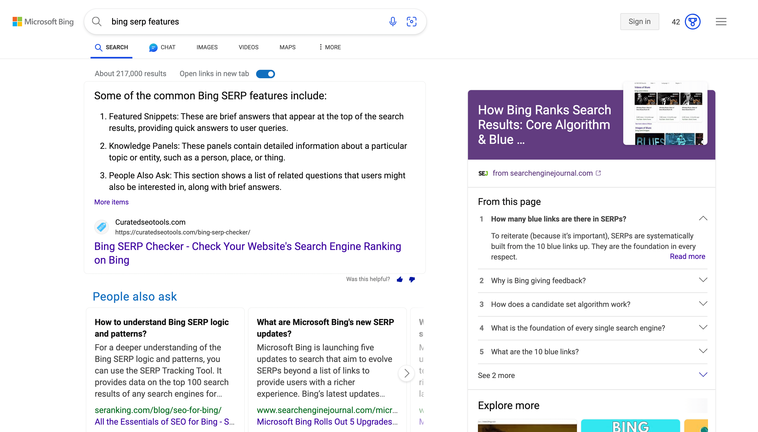Viewport: 758px width, 432px height.
Task: Click the Bing Rewards badge icon
Action: (x=692, y=21)
